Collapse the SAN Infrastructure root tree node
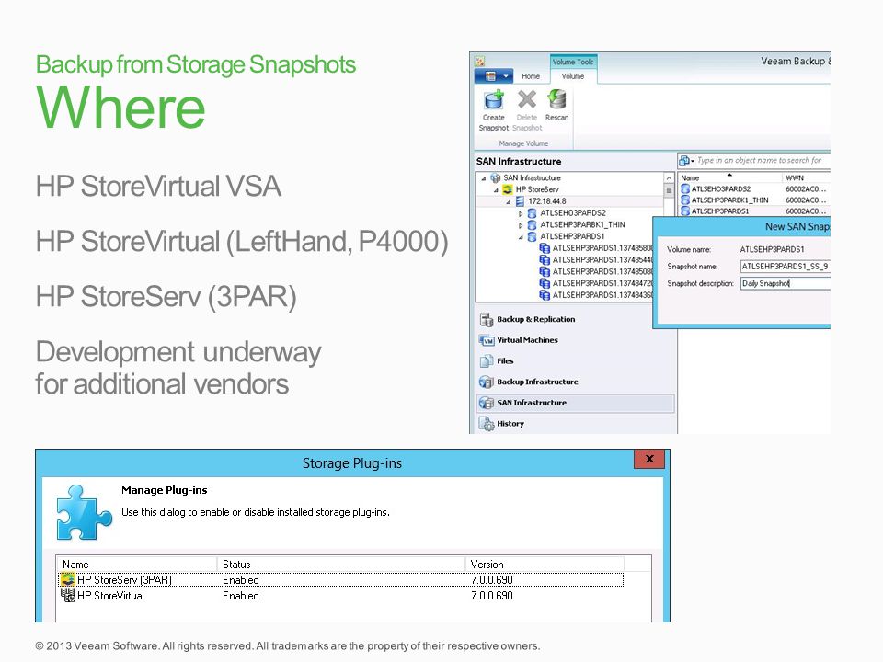The height and width of the screenshot is (662, 883). 484,178
